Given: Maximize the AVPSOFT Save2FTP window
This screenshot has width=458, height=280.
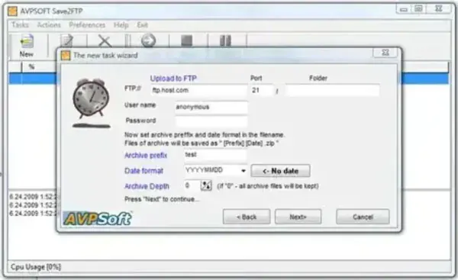Looking at the screenshot, I should click(x=418, y=9).
